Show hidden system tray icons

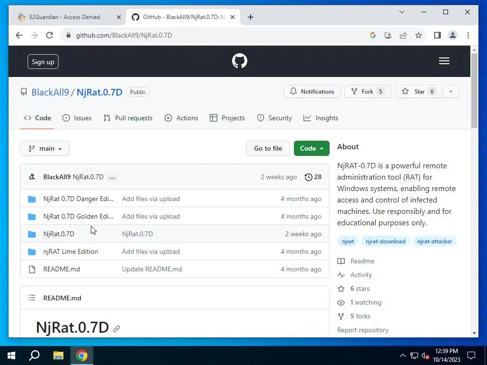pyautogui.click(x=402, y=355)
